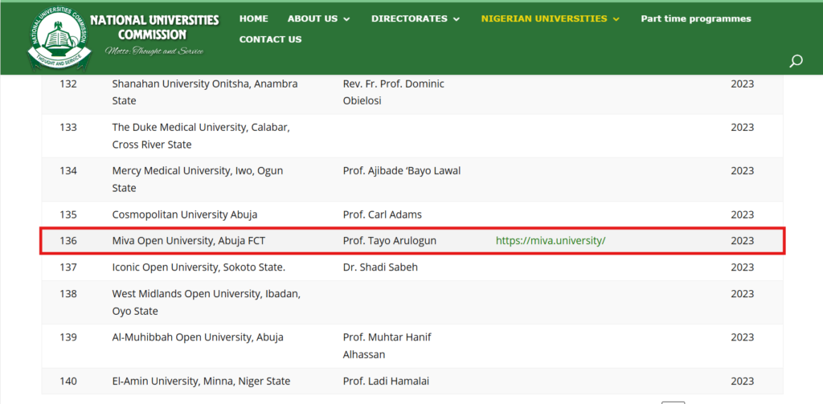Select Cosmopolitan University Abuja cell
Viewport: 823px width, 404px height.
tap(185, 214)
